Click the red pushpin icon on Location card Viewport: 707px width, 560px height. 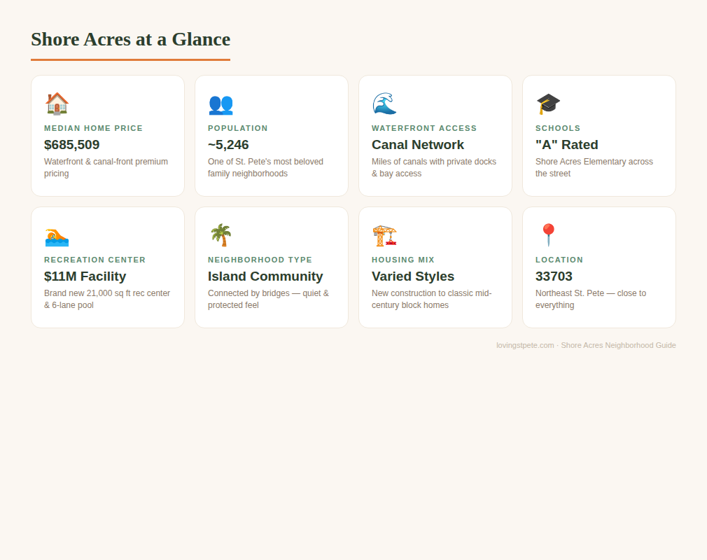pyautogui.click(x=548, y=235)
